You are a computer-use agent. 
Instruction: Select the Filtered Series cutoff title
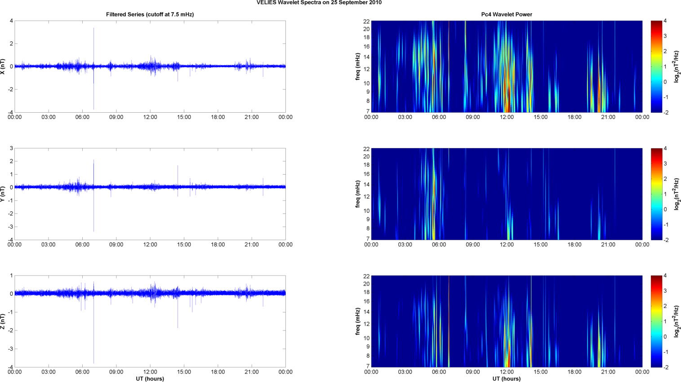[150, 14]
